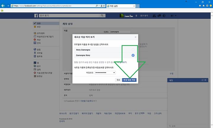Click the zzarungna last name field
This screenshot has width=213, height=128.
pyautogui.click(x=120, y=32)
